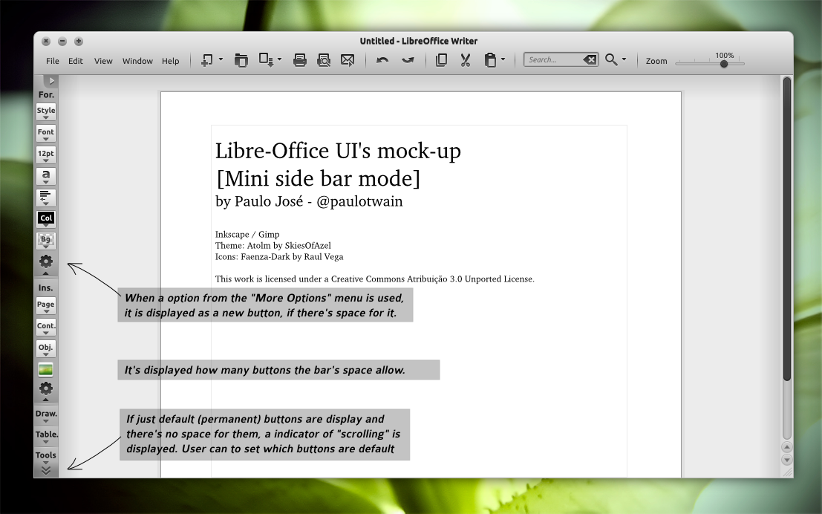Click the Paste clipboard icon
The width and height of the screenshot is (822, 514).
(490, 60)
